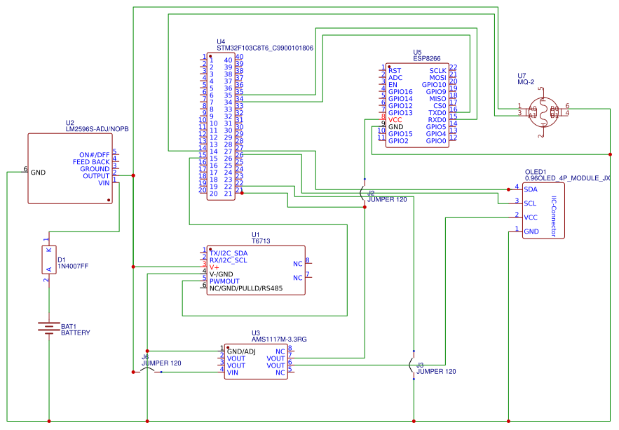This screenshot has width=619, height=430.
Task: Click the VCC pin on U5
Action: 396,119
